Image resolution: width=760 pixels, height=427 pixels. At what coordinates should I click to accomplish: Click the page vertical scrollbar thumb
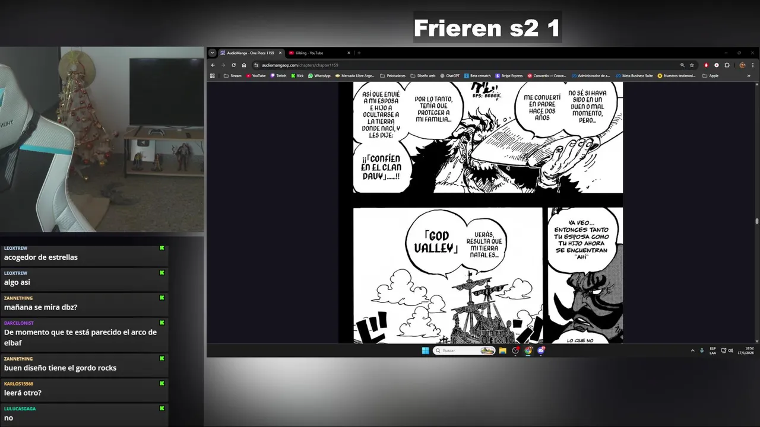pyautogui.click(x=756, y=221)
